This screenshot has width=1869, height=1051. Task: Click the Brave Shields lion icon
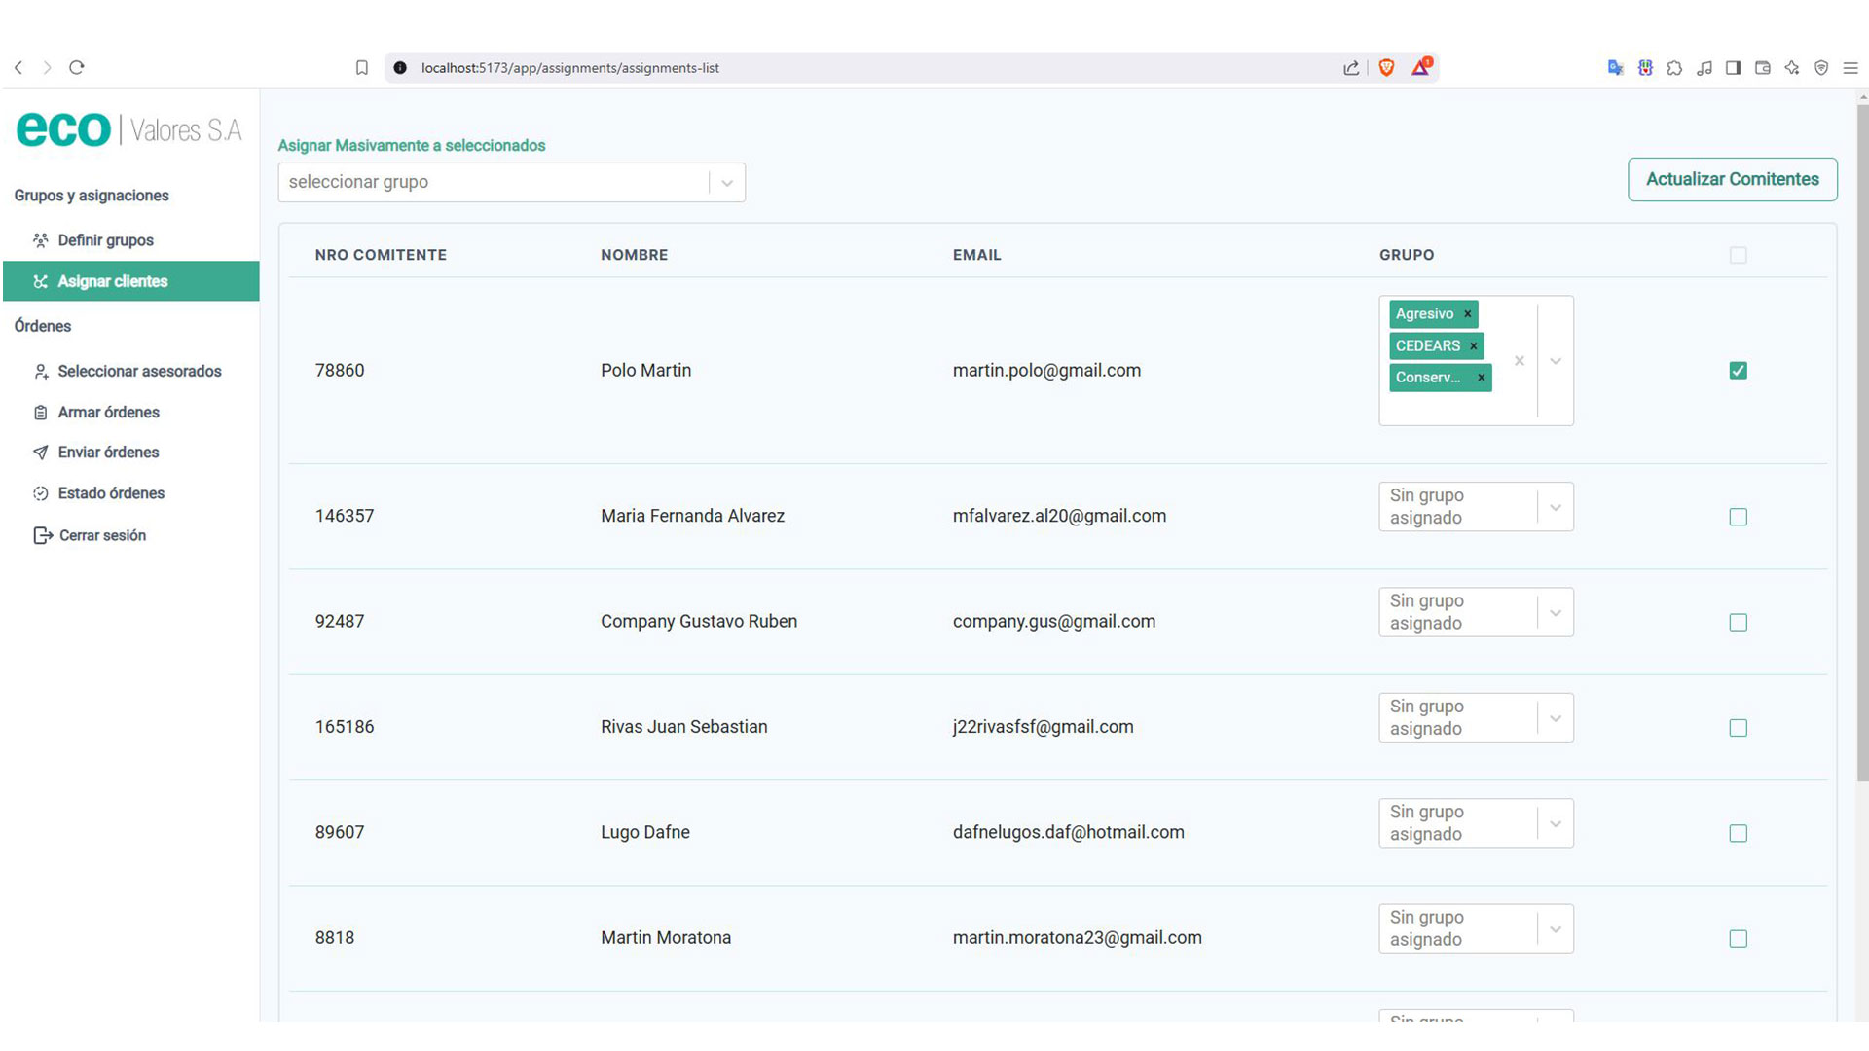1386,68
